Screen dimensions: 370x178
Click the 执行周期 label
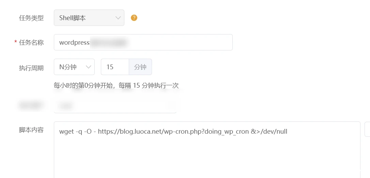(x=31, y=68)
